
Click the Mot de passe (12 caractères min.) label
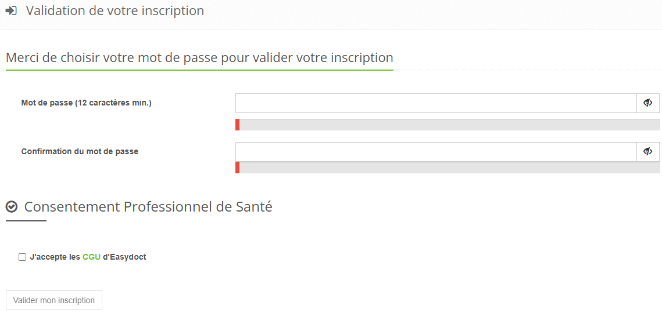click(86, 103)
